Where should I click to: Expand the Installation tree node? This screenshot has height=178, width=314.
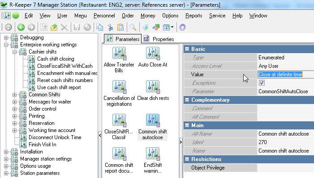tap(6, 152)
